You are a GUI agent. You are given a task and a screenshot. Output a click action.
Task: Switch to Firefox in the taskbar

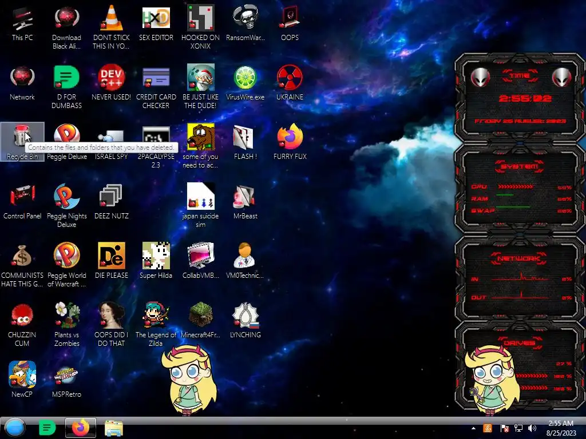[80, 428]
